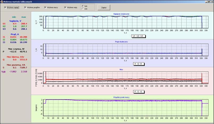Image resolution: width=214 pixels, height=124 pixels.
Task: Click tangent max value 2.318
Action: click(x=24, y=72)
